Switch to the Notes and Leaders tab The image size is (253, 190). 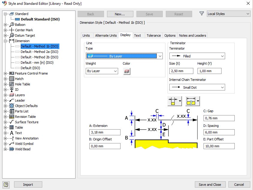192,35
